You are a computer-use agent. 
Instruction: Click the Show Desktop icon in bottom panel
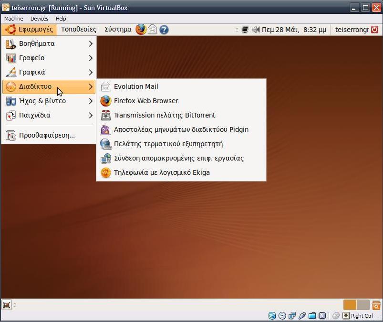coord(7,305)
